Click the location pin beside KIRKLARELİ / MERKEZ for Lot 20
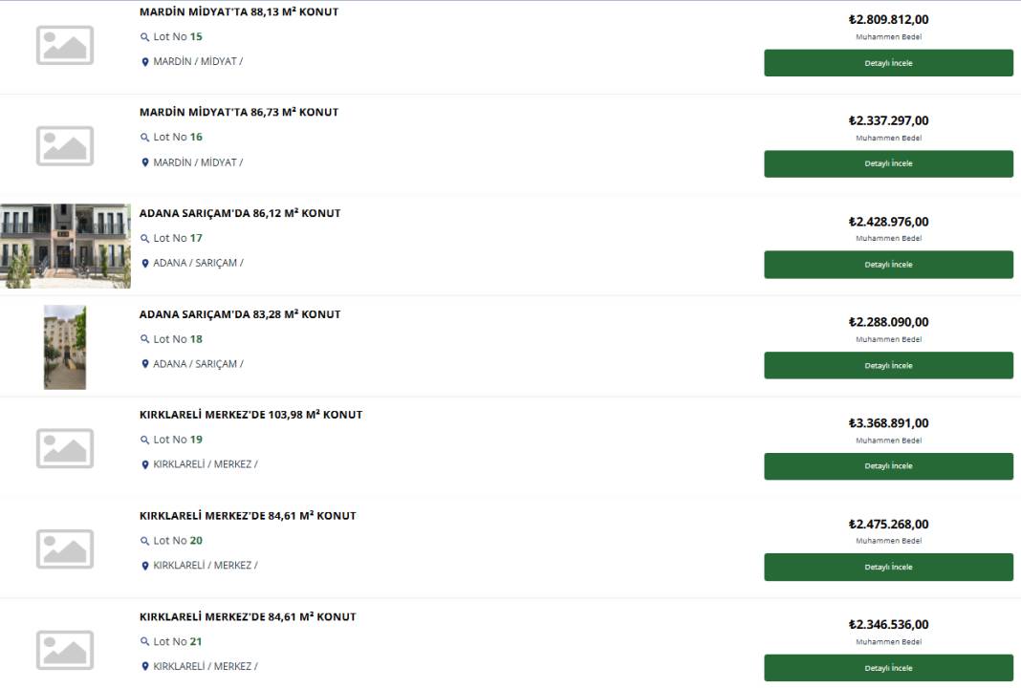 point(144,566)
